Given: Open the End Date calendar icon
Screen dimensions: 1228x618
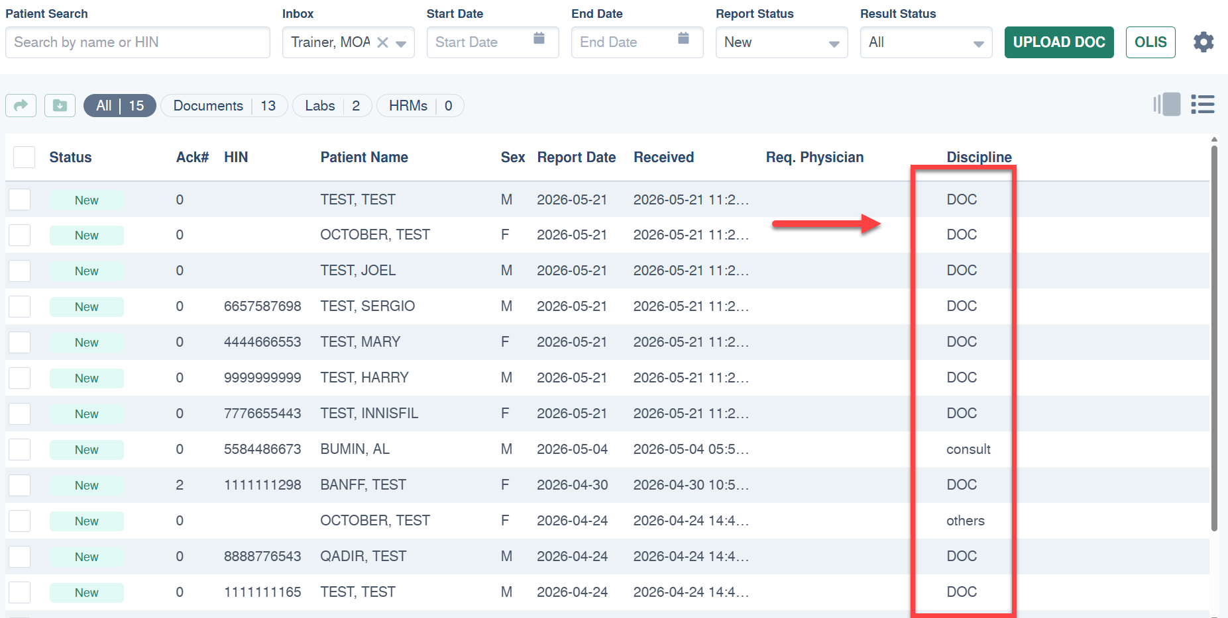Looking at the screenshot, I should [x=683, y=38].
